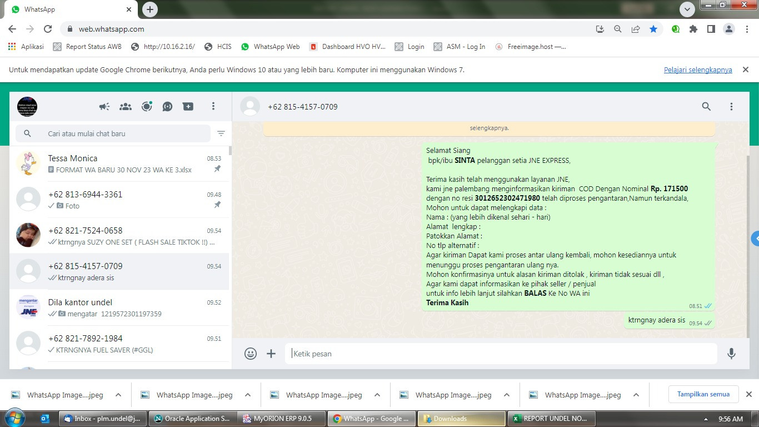Go back in Chrome

(12, 29)
